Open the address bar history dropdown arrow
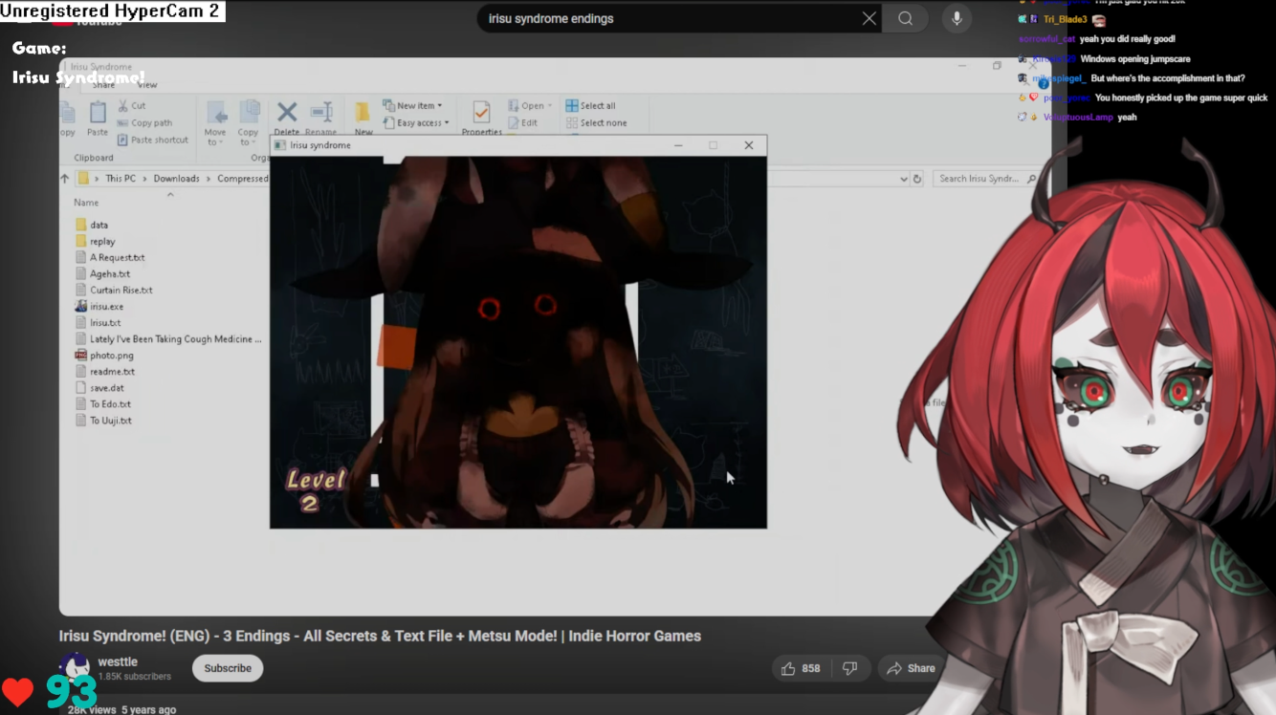The height and width of the screenshot is (715, 1276). pos(903,179)
